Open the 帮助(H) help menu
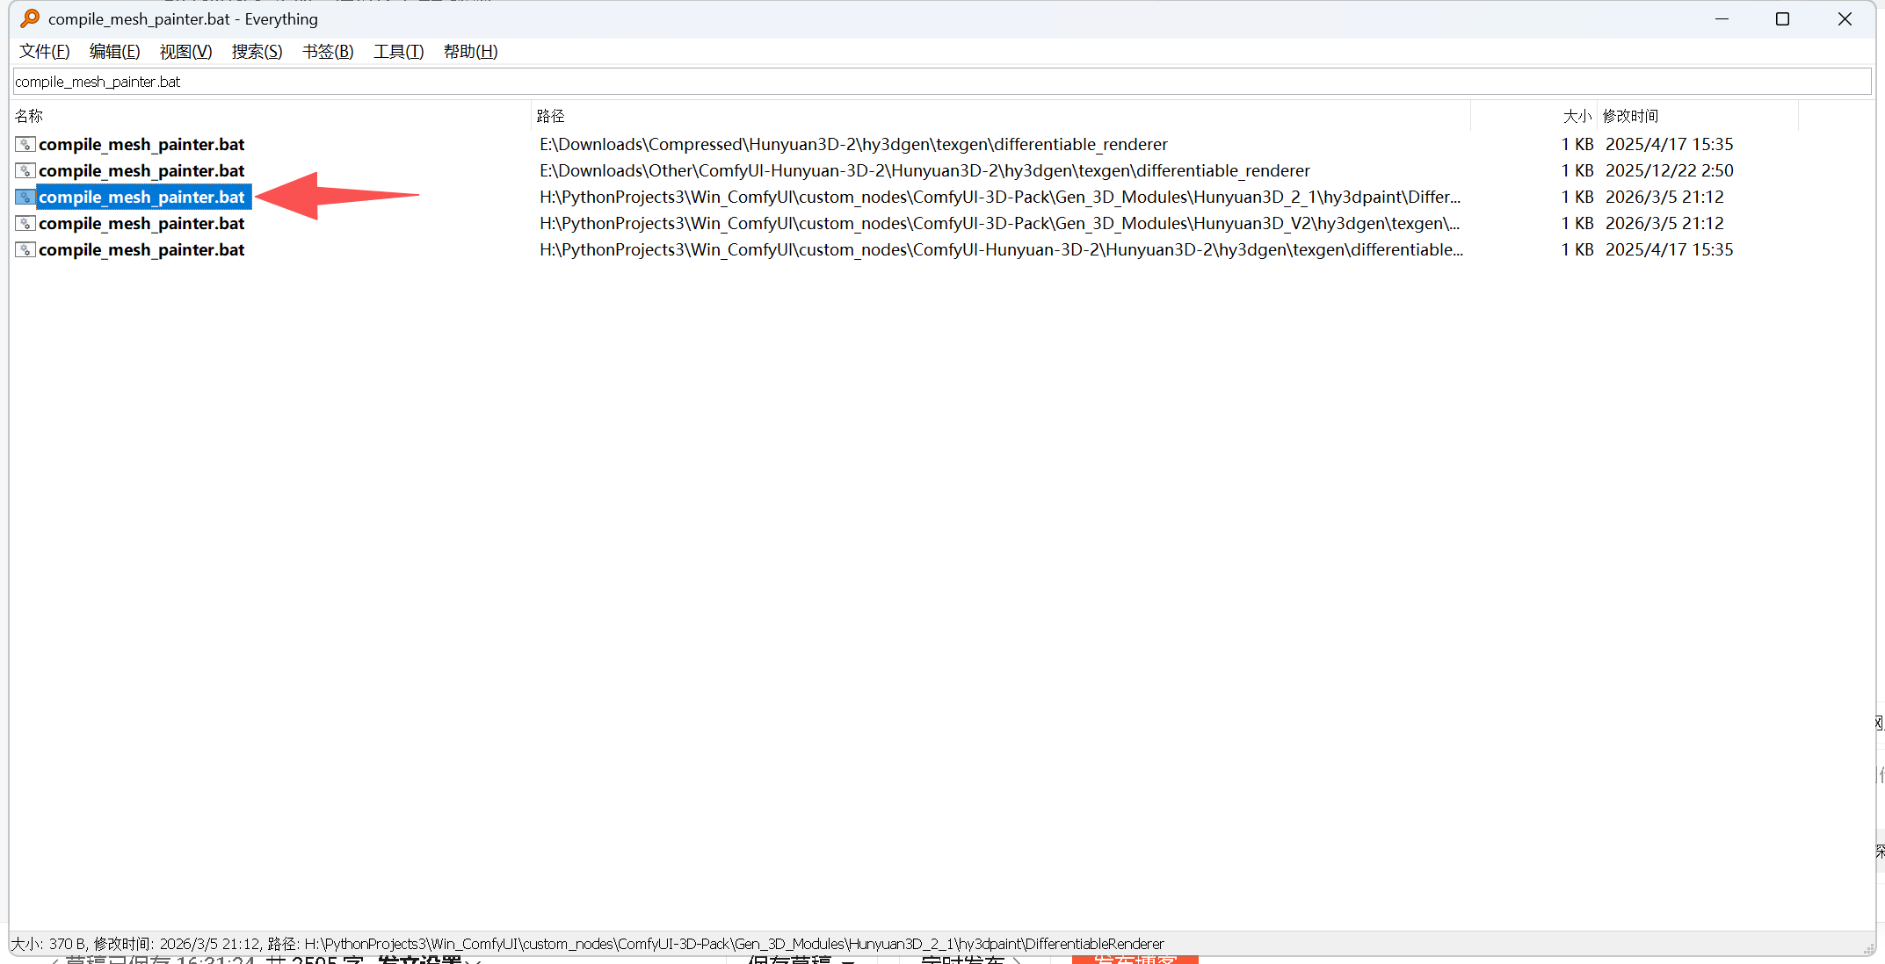This screenshot has height=964, width=1885. (x=470, y=52)
